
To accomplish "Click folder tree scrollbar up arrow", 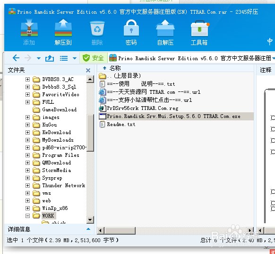I will (90, 79).
